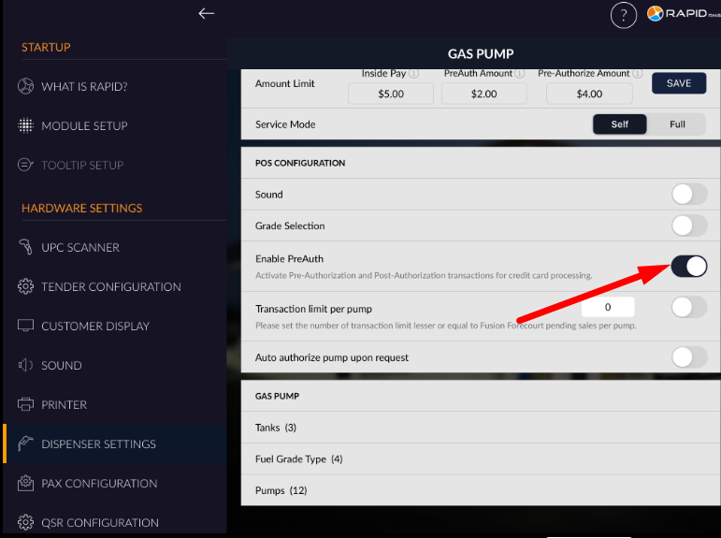Click the Customer Display monitor icon
This screenshot has height=538, width=721.
pyautogui.click(x=25, y=327)
